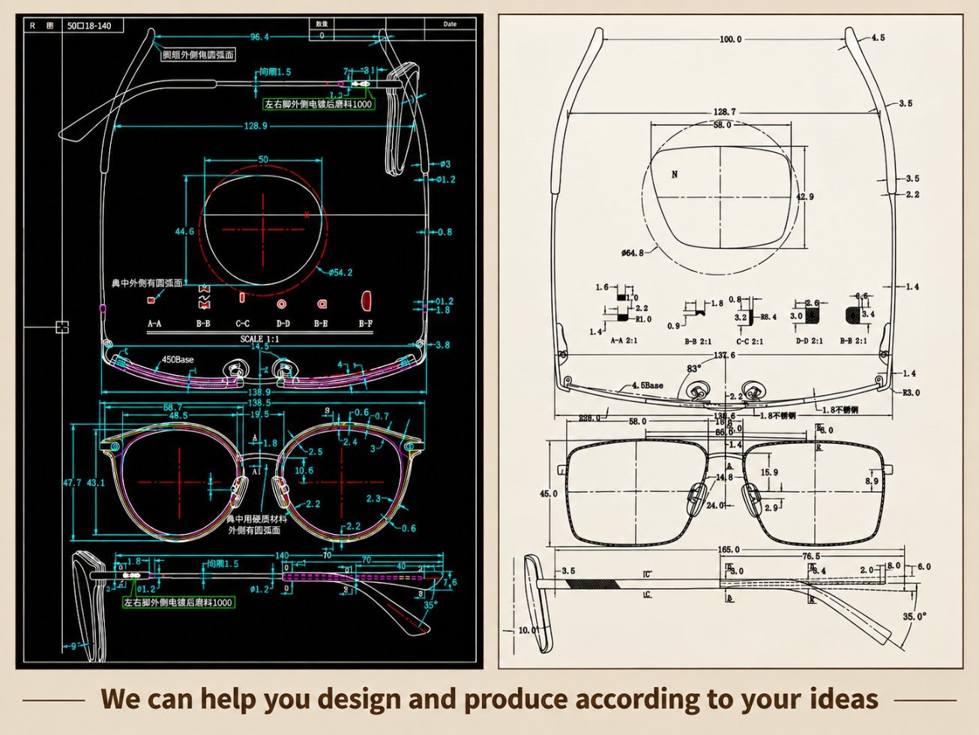Click the '165.0' temple length dimension
Viewport: 979px width, 735px height.
(729, 550)
